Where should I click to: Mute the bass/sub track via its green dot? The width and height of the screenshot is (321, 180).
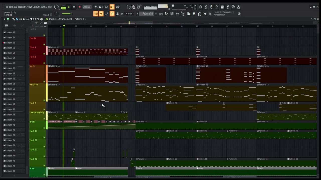(x=44, y=100)
